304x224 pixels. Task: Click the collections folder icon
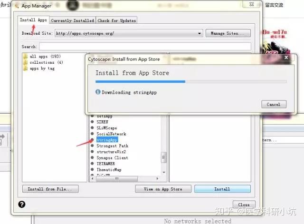25,62
